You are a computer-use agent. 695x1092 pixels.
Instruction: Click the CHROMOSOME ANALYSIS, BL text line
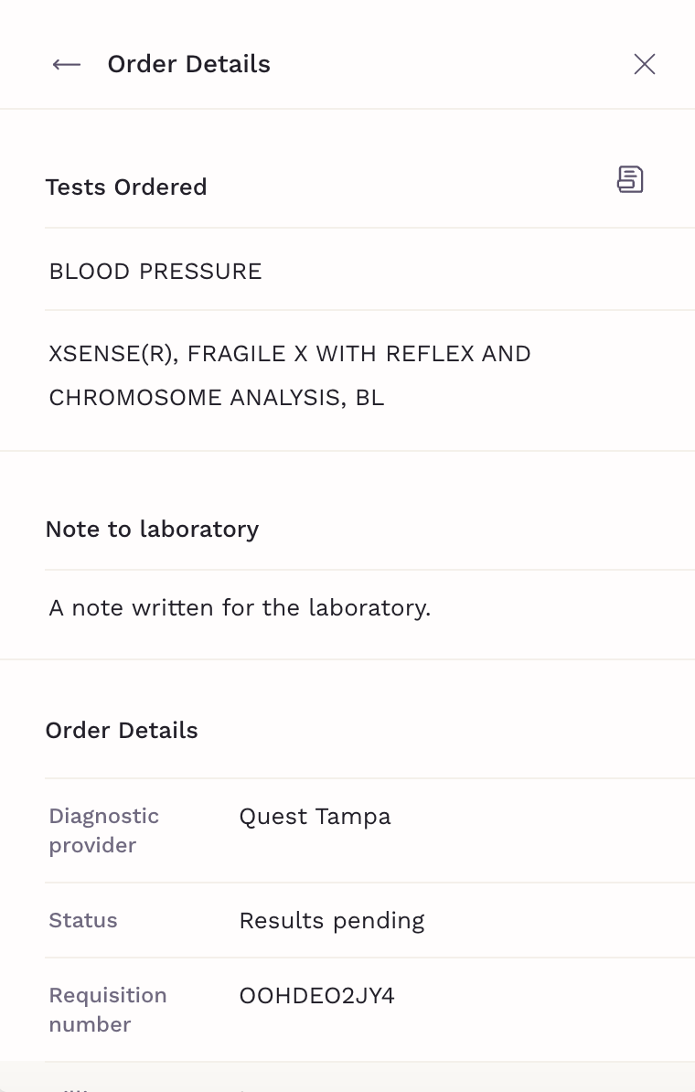coord(217,398)
